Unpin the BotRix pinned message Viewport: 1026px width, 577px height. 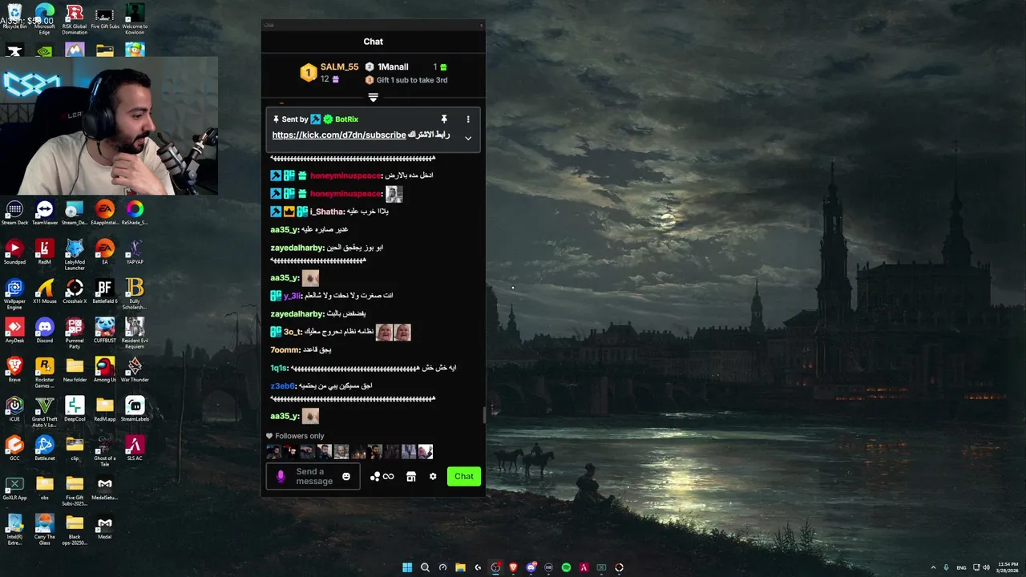[443, 119]
